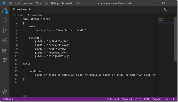
Task: Click the temp breadcrumb segment
Action: (20, 15)
